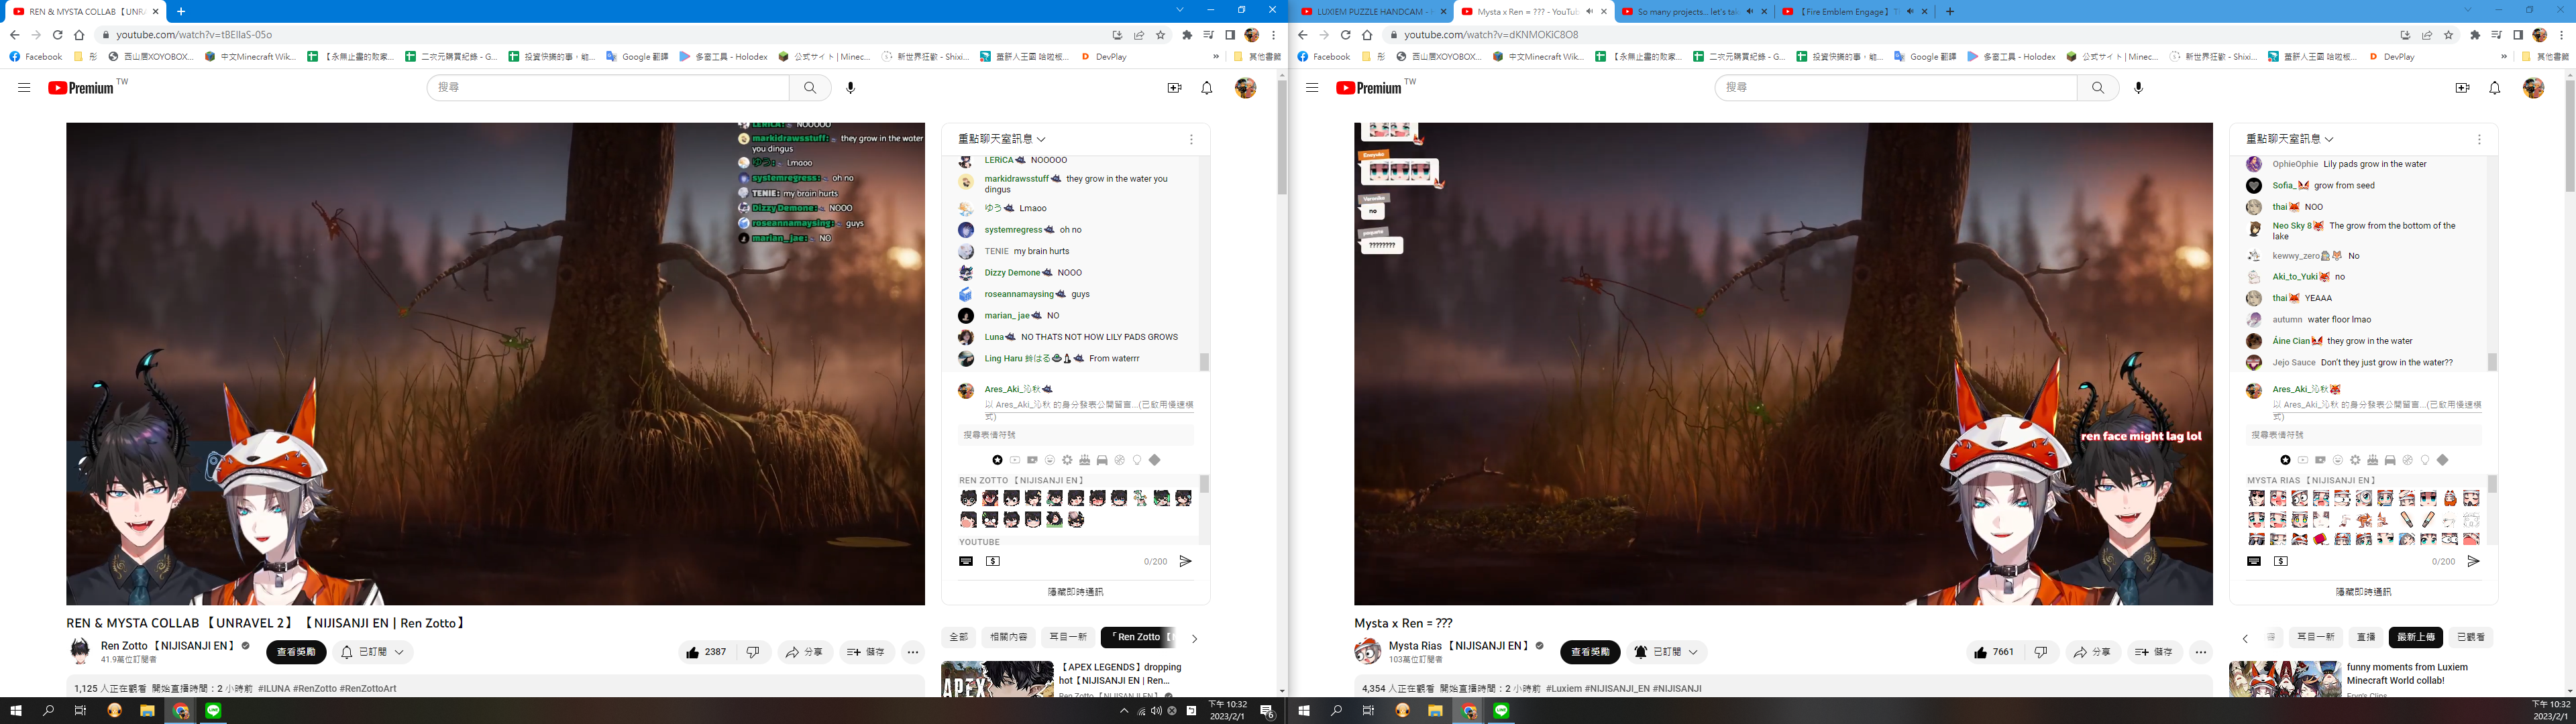Show more chips right arrow in left window
This screenshot has height=724, width=2576.
tap(1194, 638)
